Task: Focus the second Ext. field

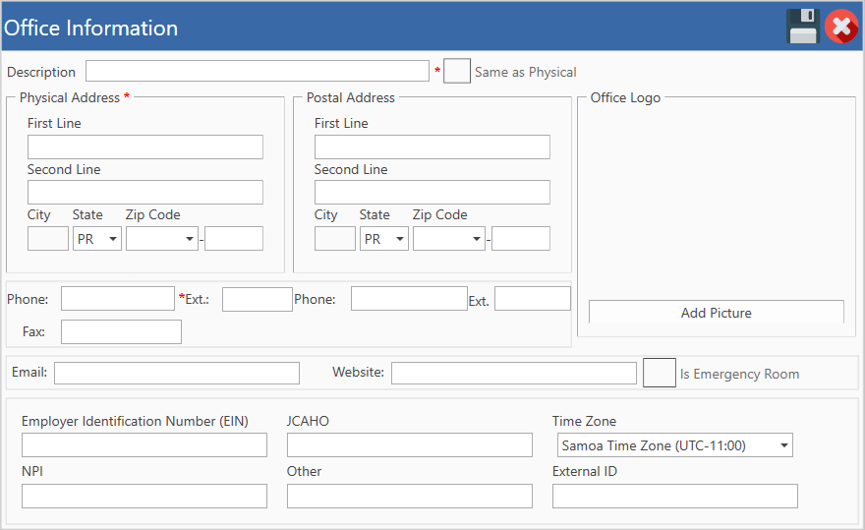Action: point(533,299)
